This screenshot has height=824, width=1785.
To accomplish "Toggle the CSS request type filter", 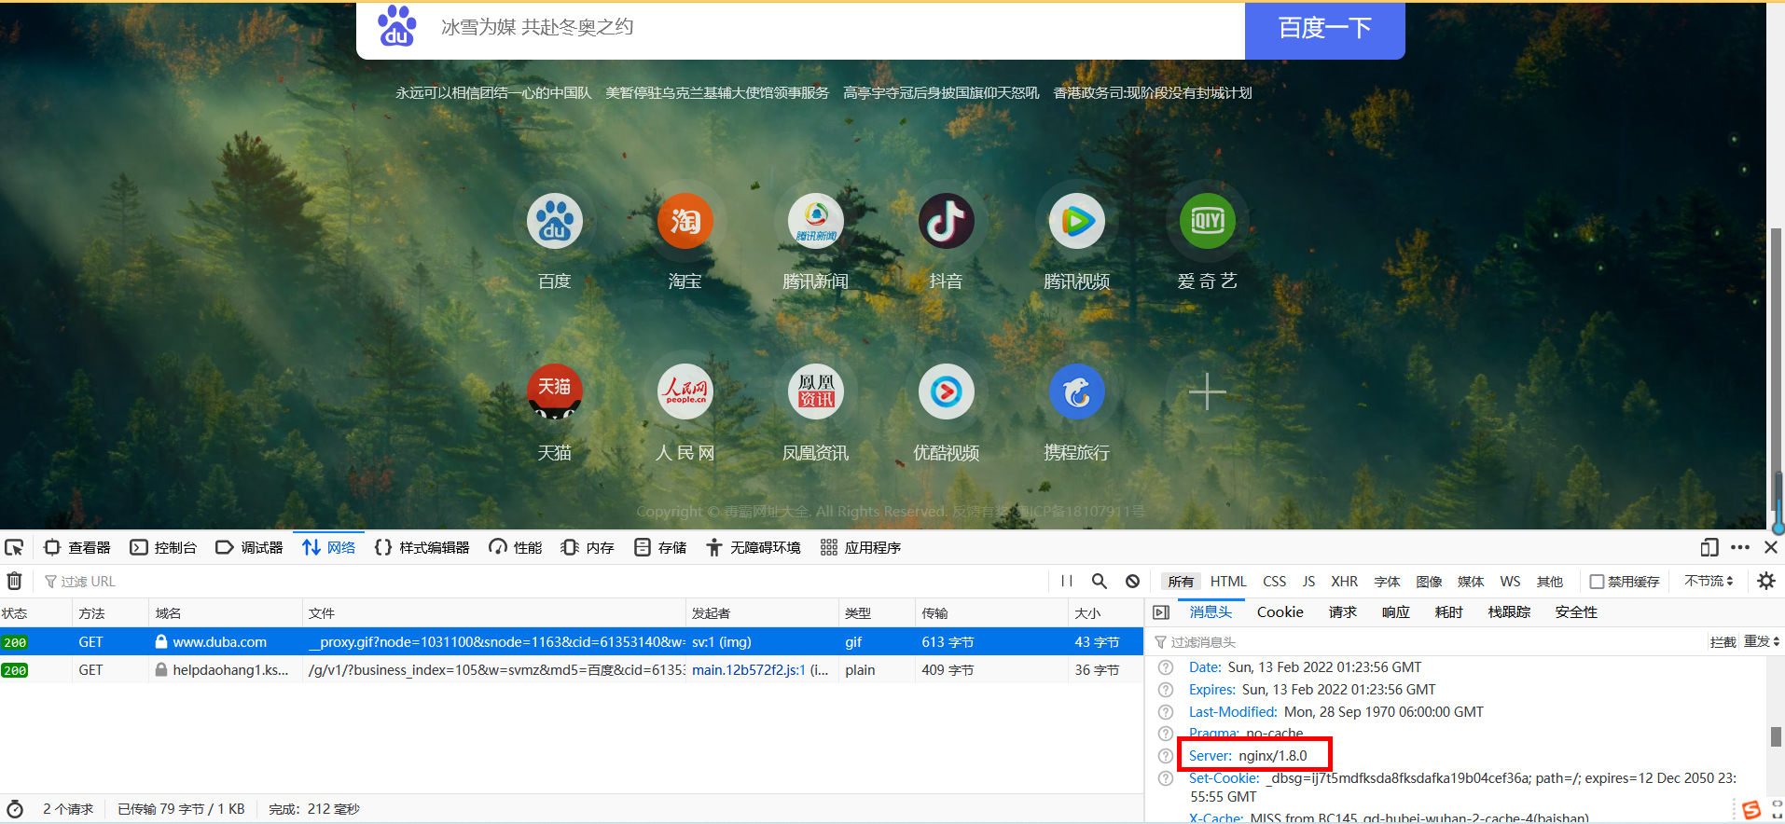I will [x=1274, y=582].
